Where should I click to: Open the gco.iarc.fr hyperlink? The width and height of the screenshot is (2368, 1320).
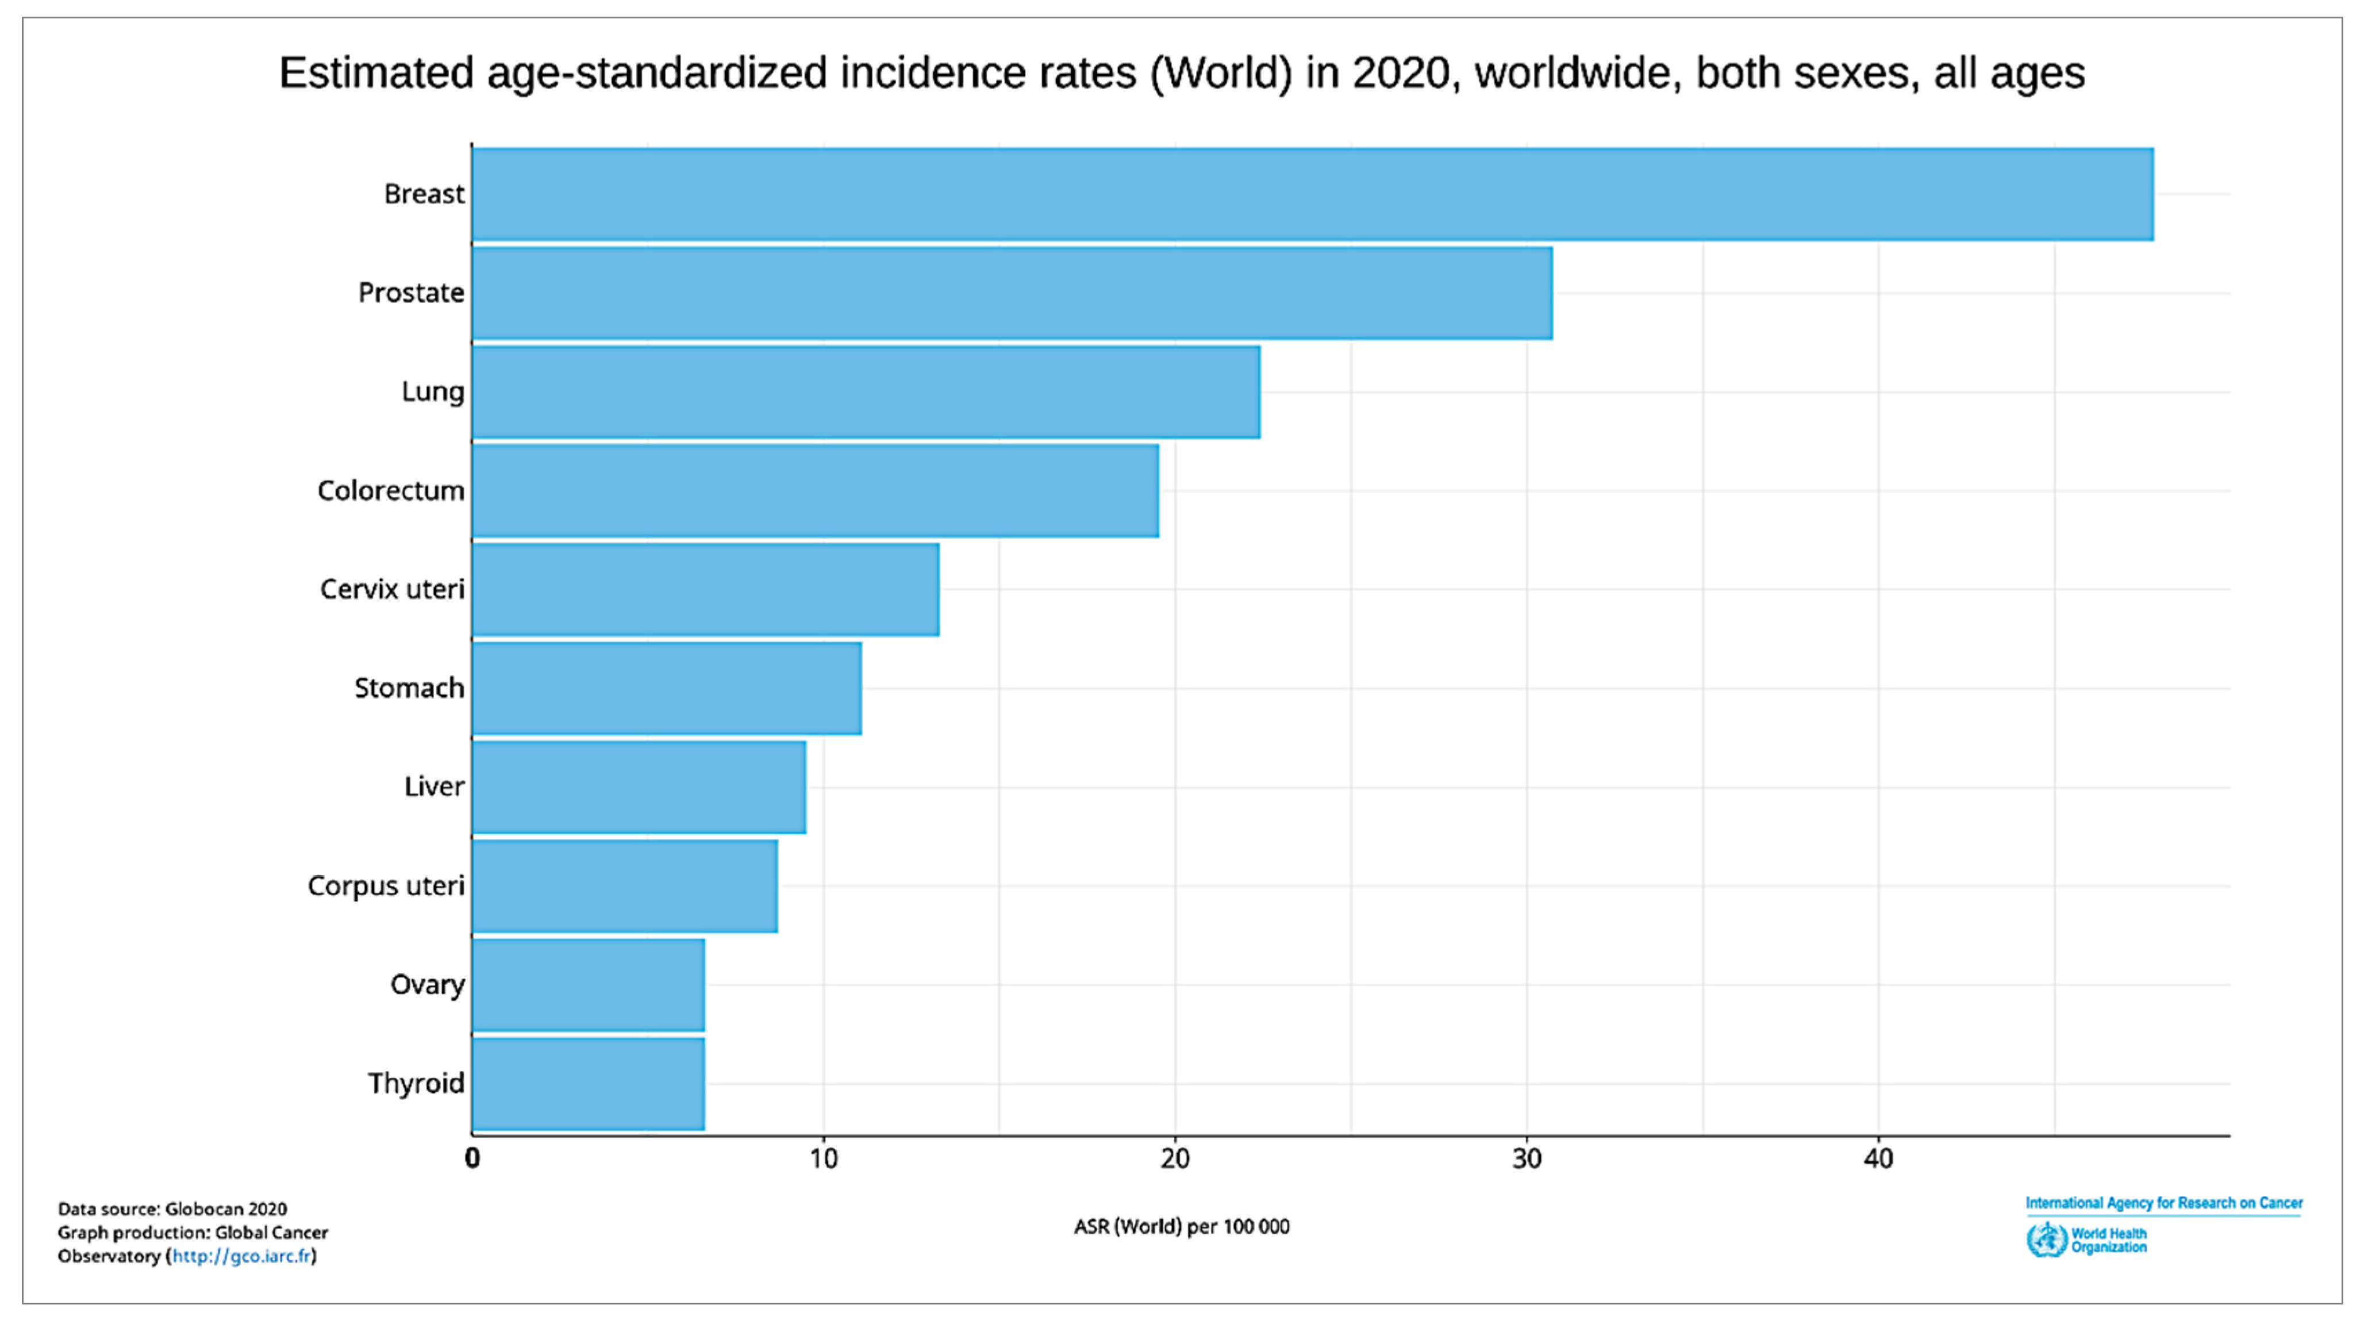[242, 1257]
